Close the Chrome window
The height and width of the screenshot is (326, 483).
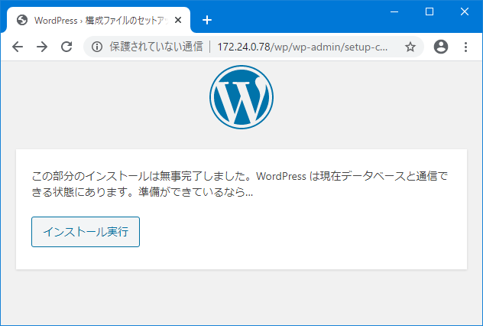465,11
